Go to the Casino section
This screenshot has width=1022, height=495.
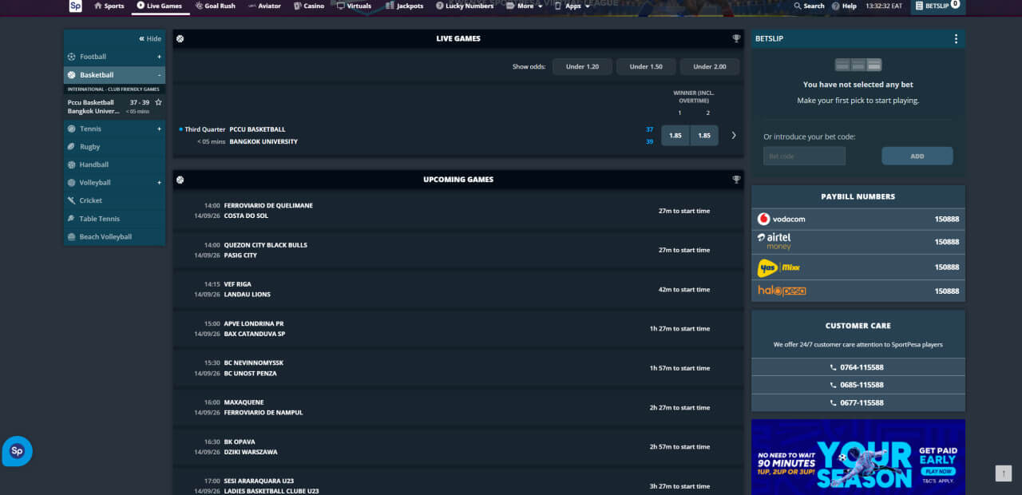coord(309,6)
